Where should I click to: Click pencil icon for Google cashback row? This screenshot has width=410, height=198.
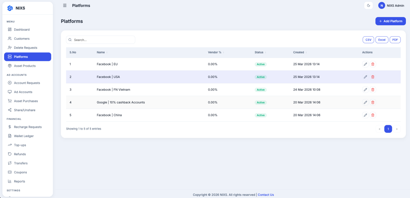pyautogui.click(x=365, y=102)
